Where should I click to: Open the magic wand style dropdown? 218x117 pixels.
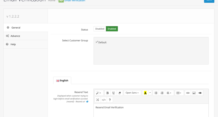[x=99, y=93]
